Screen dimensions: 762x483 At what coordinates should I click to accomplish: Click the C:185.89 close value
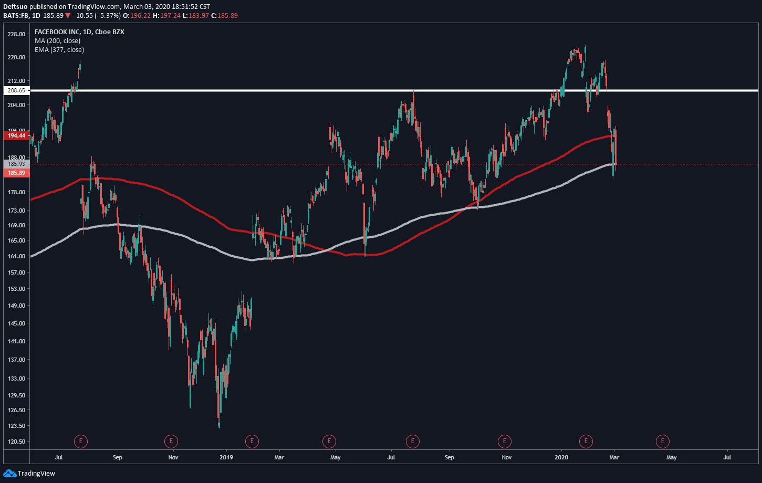point(225,16)
